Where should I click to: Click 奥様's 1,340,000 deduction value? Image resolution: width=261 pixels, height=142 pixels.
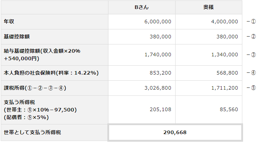[224, 55]
